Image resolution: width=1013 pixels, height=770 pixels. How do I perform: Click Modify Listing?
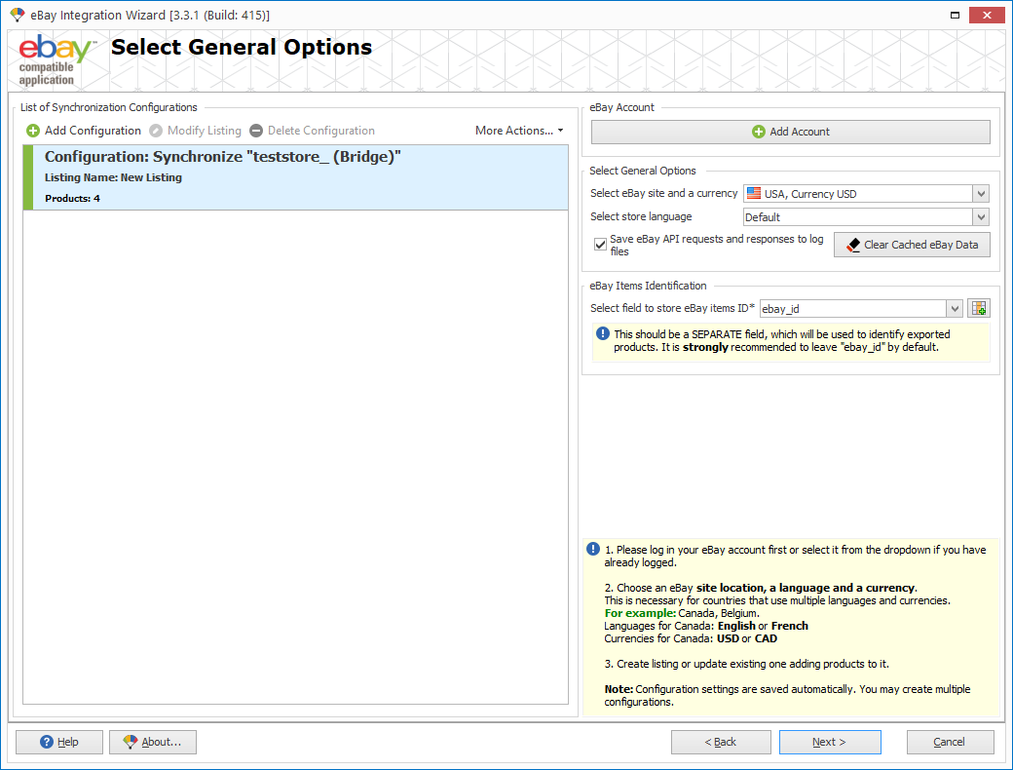coord(195,131)
